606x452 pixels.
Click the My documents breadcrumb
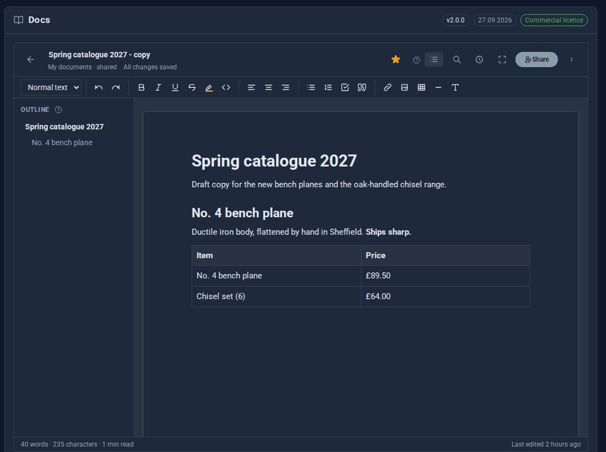[x=70, y=67]
